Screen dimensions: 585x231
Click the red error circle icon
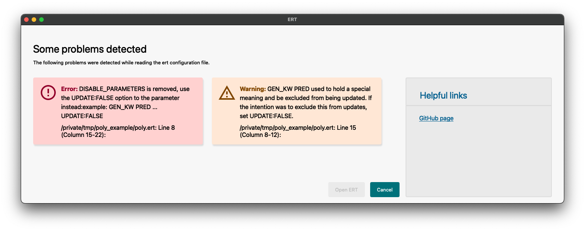(x=48, y=93)
